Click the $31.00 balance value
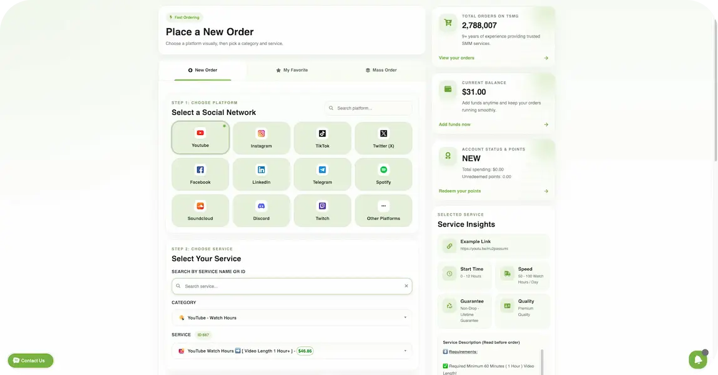 pyautogui.click(x=474, y=92)
